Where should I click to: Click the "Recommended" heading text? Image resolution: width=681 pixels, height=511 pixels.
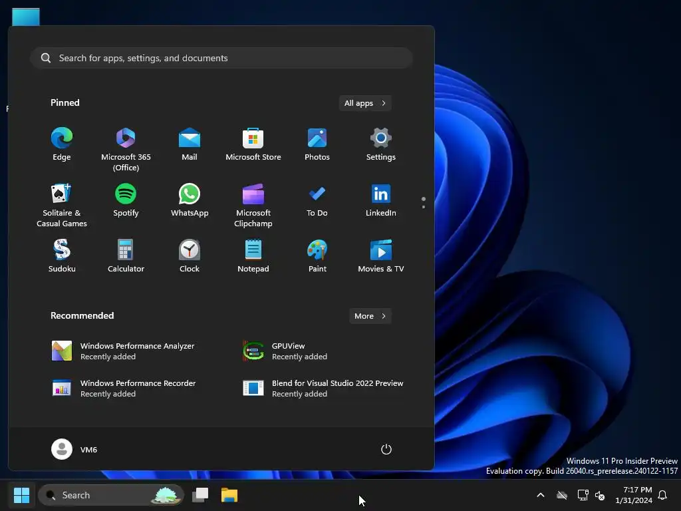click(x=82, y=315)
